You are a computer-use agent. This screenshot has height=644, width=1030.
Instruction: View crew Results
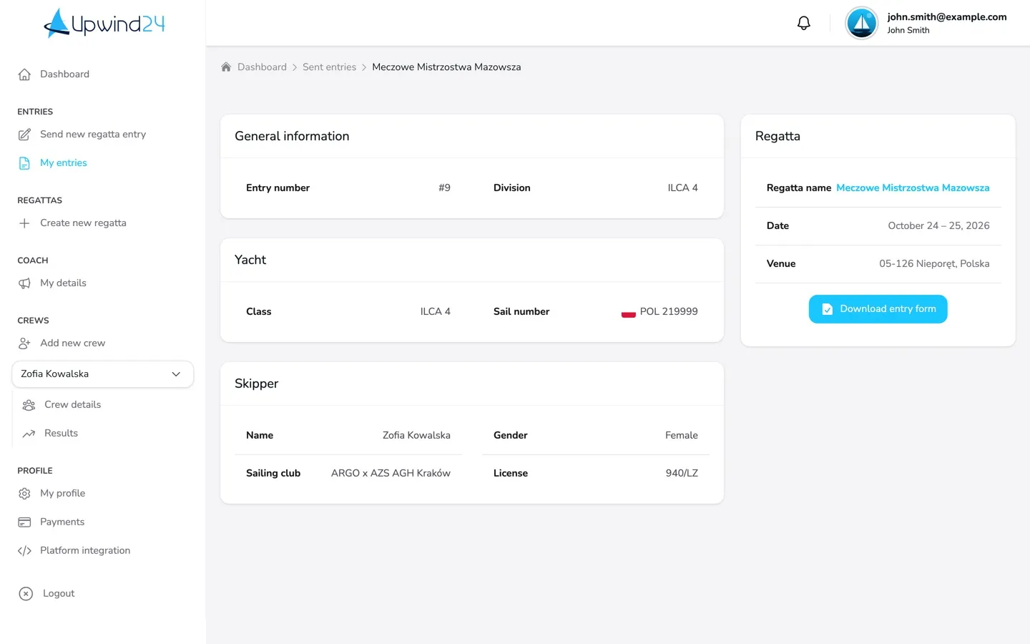coord(61,434)
